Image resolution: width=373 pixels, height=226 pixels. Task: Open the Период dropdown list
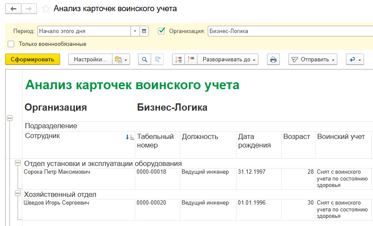tap(135, 31)
